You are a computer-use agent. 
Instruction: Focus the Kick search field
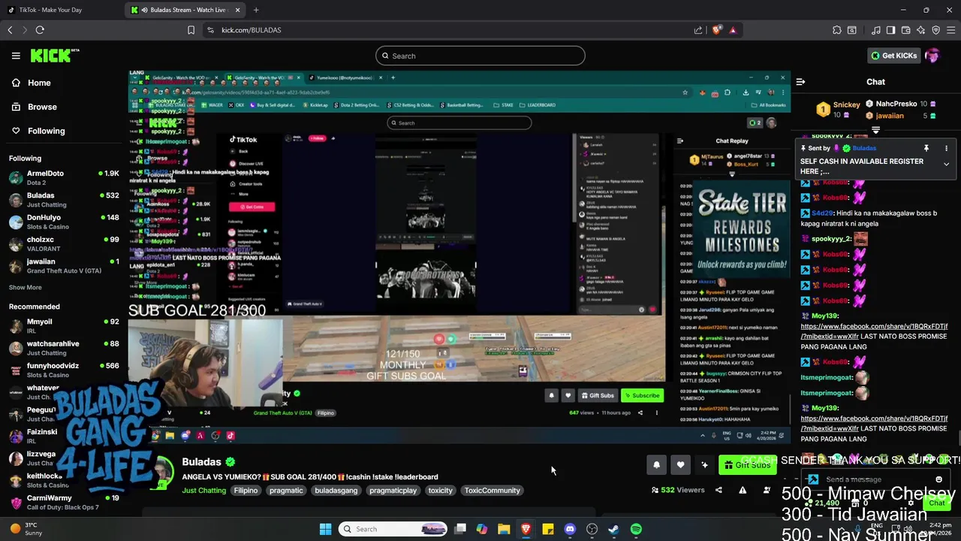coord(480,56)
